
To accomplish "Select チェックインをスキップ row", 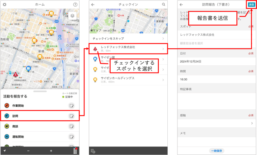I will click(x=128, y=39).
